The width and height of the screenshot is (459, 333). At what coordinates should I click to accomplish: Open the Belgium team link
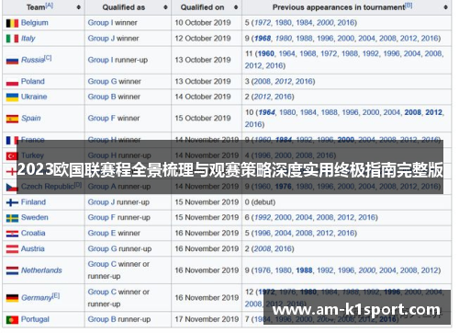(x=35, y=23)
